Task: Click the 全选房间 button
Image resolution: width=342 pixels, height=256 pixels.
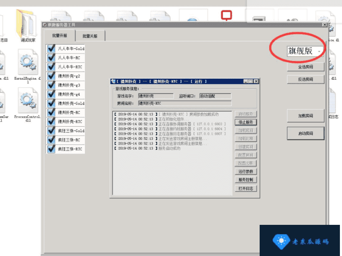Action: pos(305,67)
